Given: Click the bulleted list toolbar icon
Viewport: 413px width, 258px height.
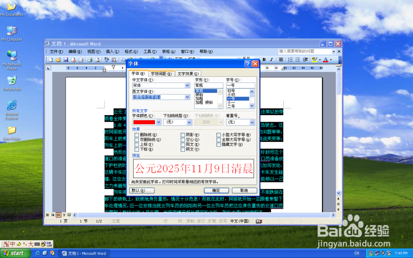Looking at the screenshot, I should pos(298,60).
